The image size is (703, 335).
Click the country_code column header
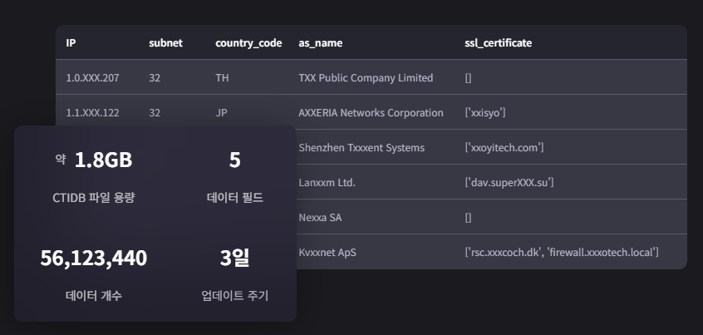tap(248, 42)
